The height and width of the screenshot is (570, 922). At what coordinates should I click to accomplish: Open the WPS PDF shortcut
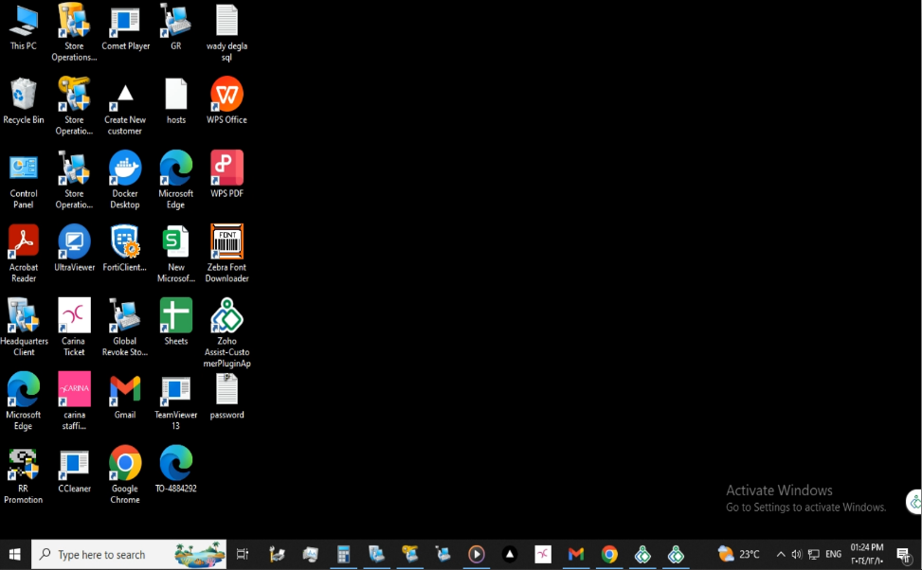[x=227, y=174]
